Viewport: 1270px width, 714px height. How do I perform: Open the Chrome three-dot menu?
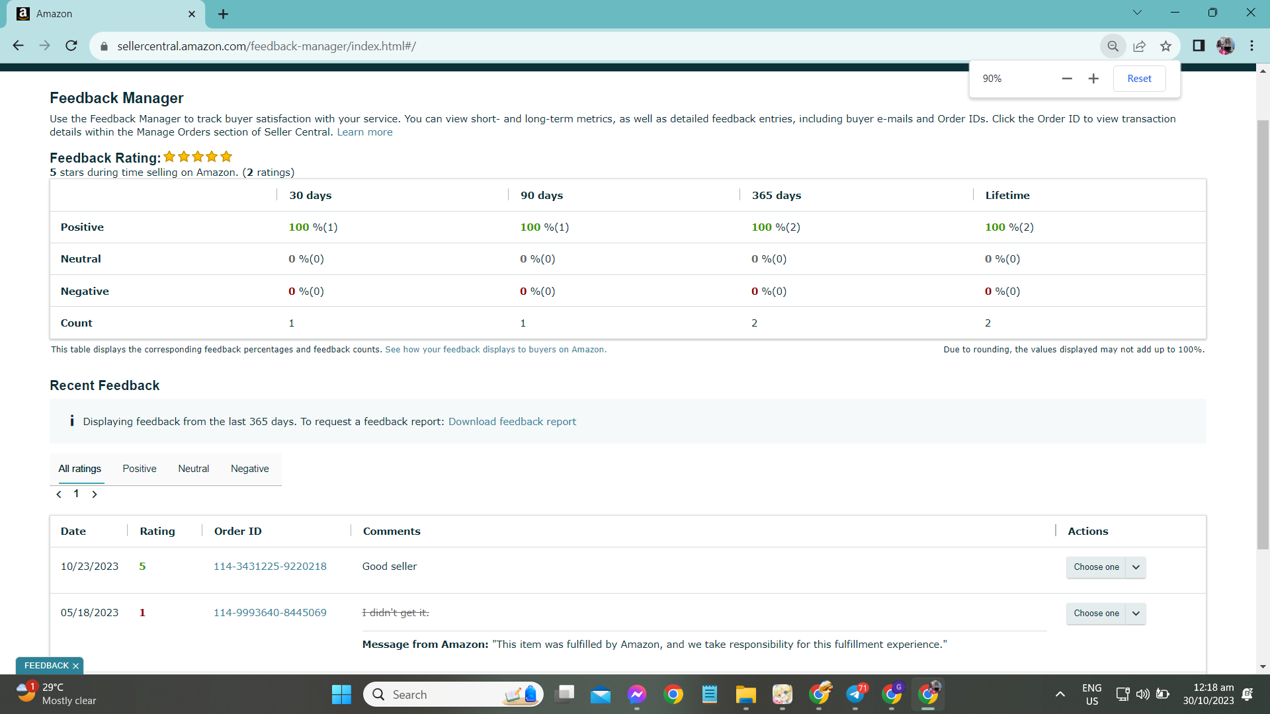[x=1252, y=46]
